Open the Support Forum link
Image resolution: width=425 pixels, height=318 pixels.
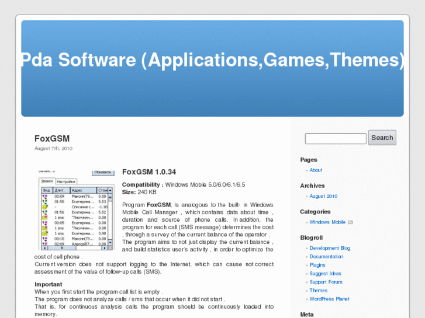tap(326, 282)
